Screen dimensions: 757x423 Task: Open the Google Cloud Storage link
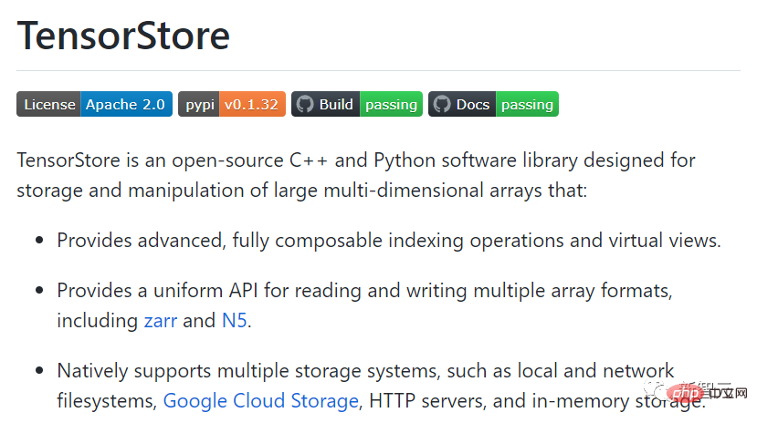coord(260,401)
